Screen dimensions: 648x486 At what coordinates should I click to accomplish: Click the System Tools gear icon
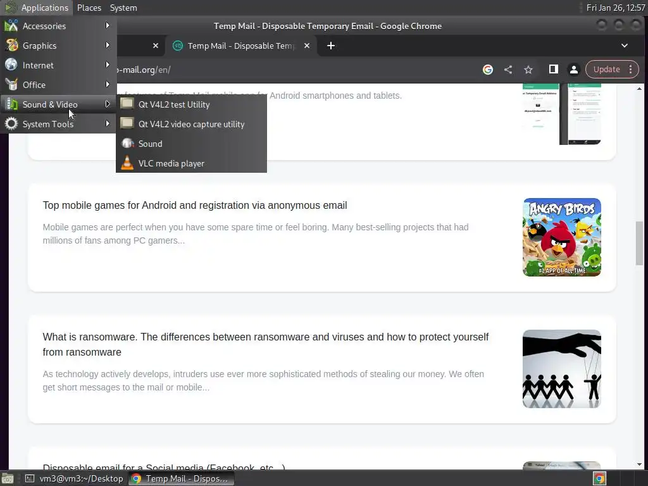click(x=11, y=123)
